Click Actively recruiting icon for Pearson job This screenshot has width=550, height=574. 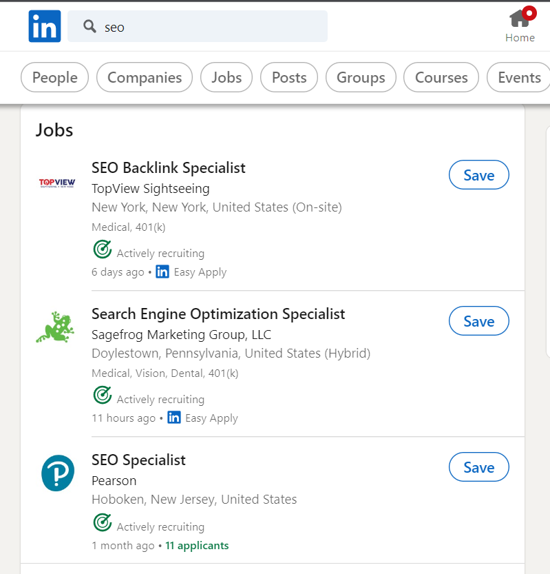103,522
